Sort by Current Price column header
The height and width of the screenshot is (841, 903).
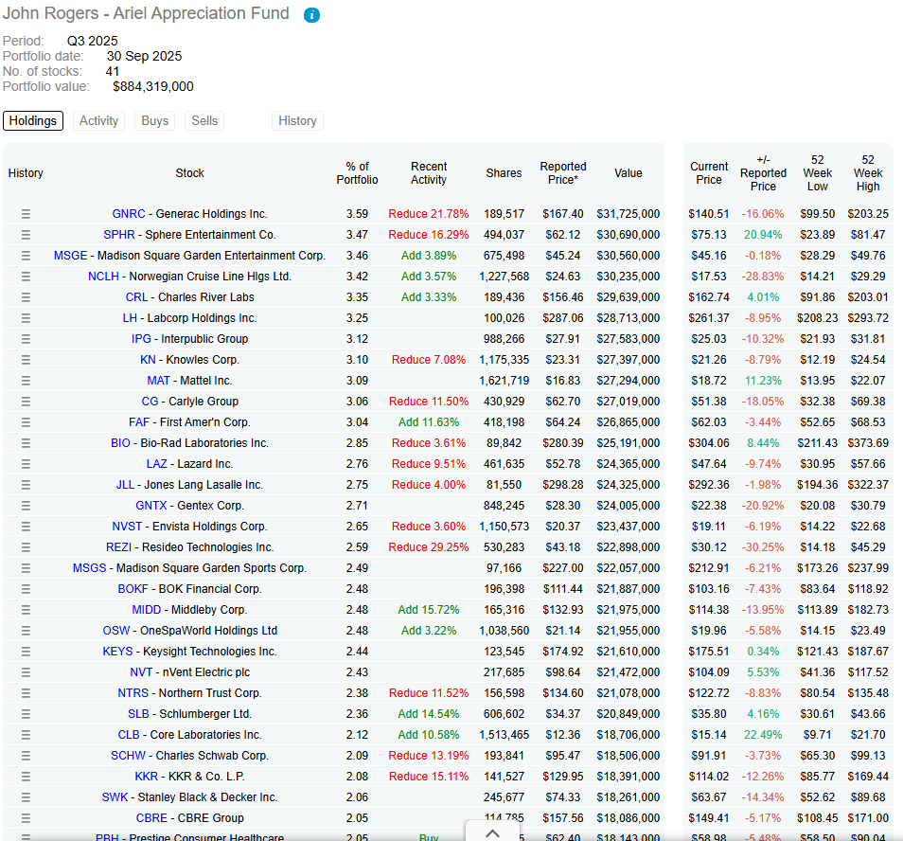pyautogui.click(x=709, y=172)
